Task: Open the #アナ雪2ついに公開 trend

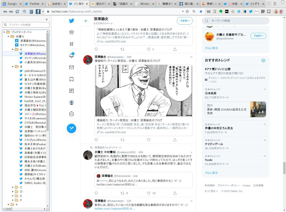Action: pos(218,69)
